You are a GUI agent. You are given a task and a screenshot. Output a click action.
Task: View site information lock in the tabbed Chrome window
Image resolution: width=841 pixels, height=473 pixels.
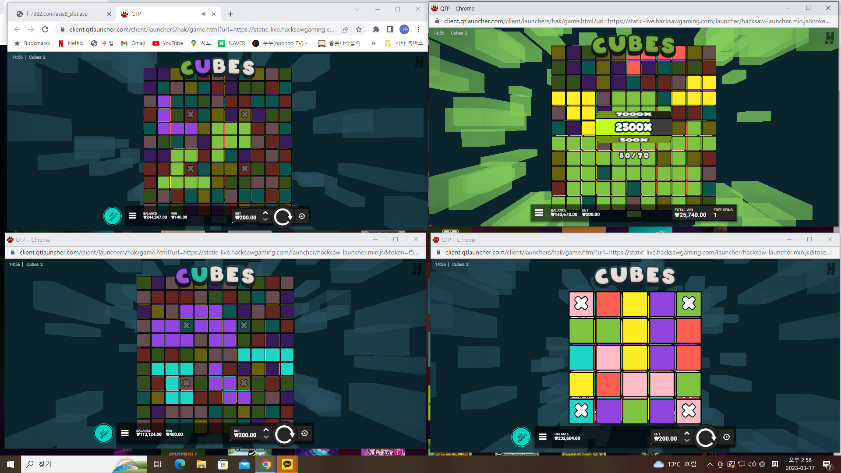point(63,29)
